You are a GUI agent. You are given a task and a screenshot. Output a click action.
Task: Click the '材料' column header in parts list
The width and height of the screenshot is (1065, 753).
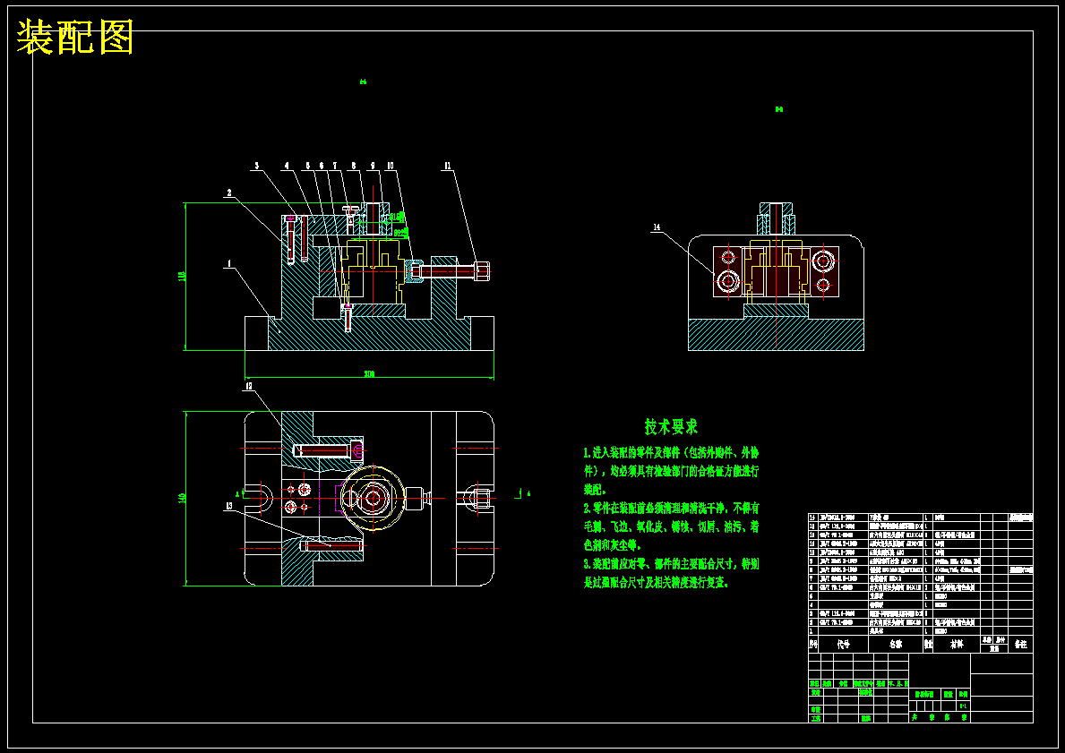[957, 645]
